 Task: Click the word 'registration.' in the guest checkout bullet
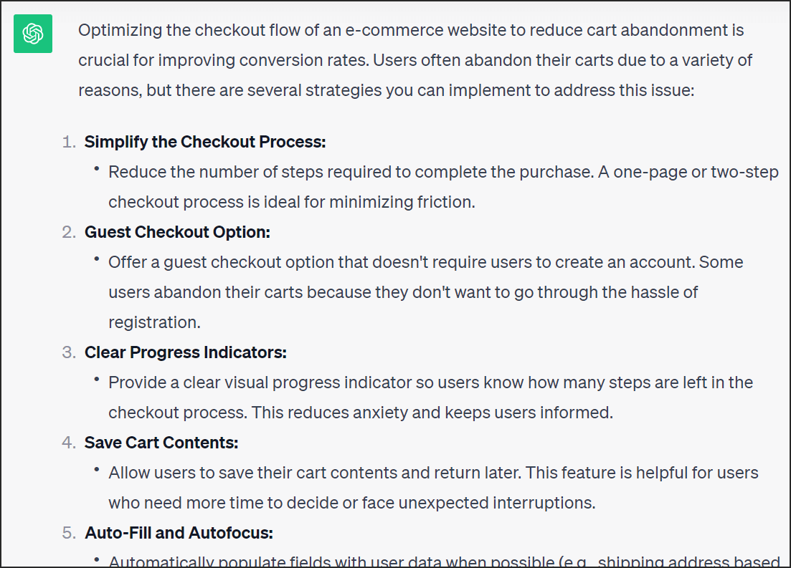154,322
